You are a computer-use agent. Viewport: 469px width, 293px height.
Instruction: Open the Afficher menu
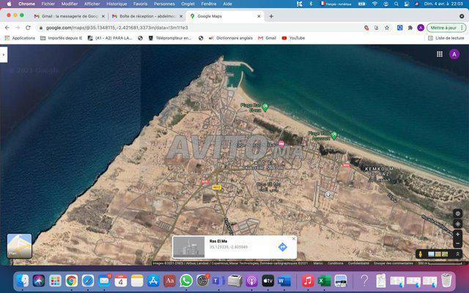(x=92, y=4)
